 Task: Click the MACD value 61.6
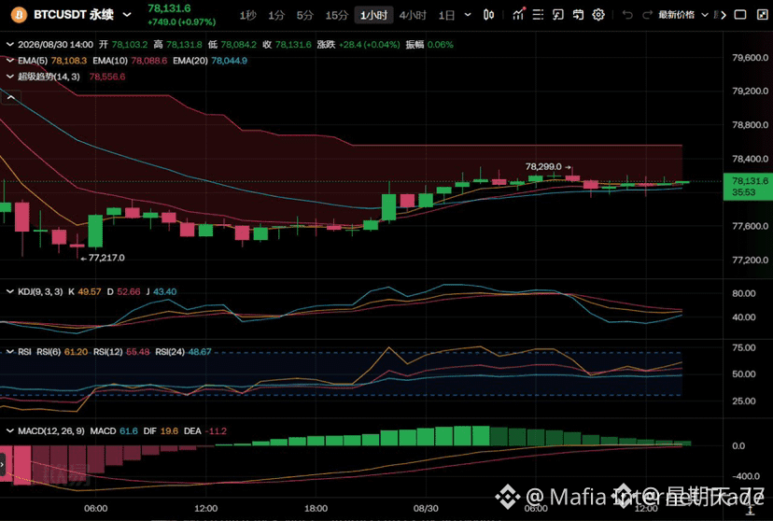(x=129, y=431)
